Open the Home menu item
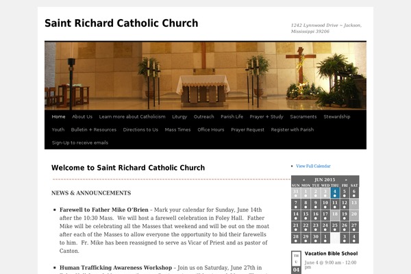Screen dimensions: 411x274 [x=58, y=116]
